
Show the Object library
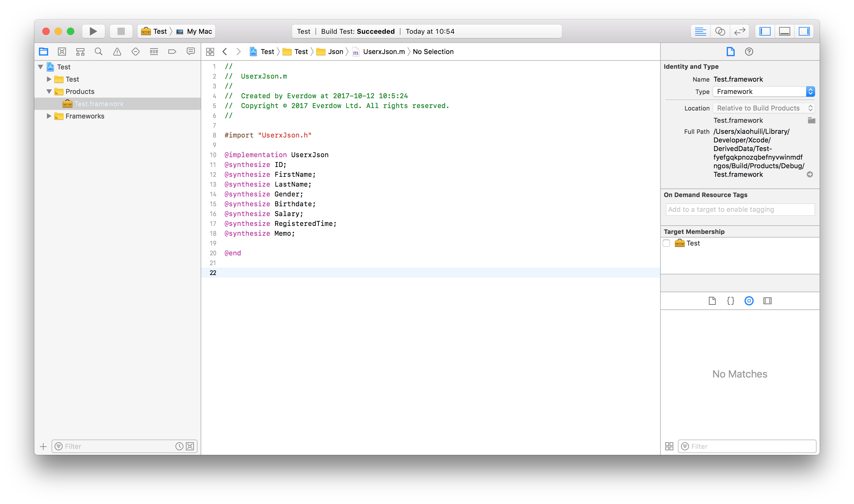749,301
